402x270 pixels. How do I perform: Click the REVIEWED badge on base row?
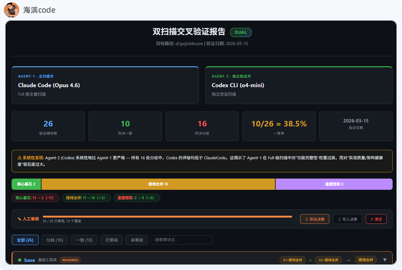pos(70,260)
